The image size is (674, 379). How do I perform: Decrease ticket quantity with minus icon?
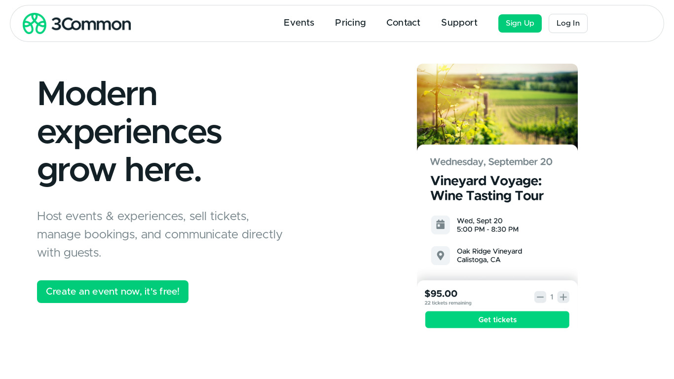[540, 297]
